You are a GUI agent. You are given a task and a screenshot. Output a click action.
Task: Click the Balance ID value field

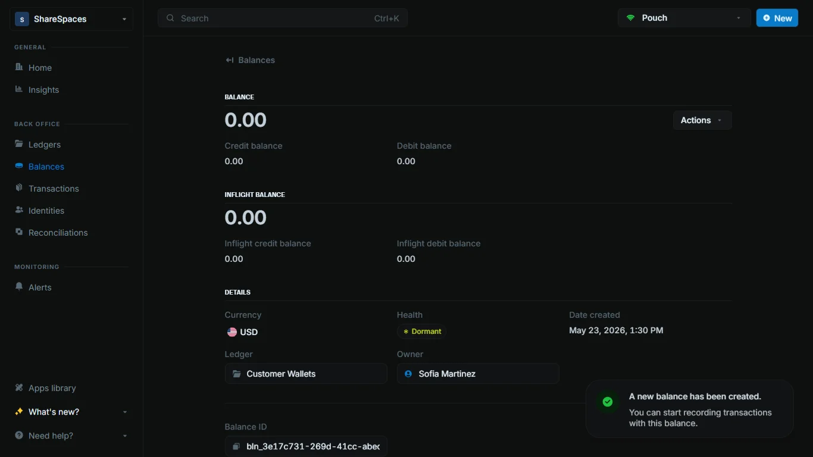[x=306, y=446]
